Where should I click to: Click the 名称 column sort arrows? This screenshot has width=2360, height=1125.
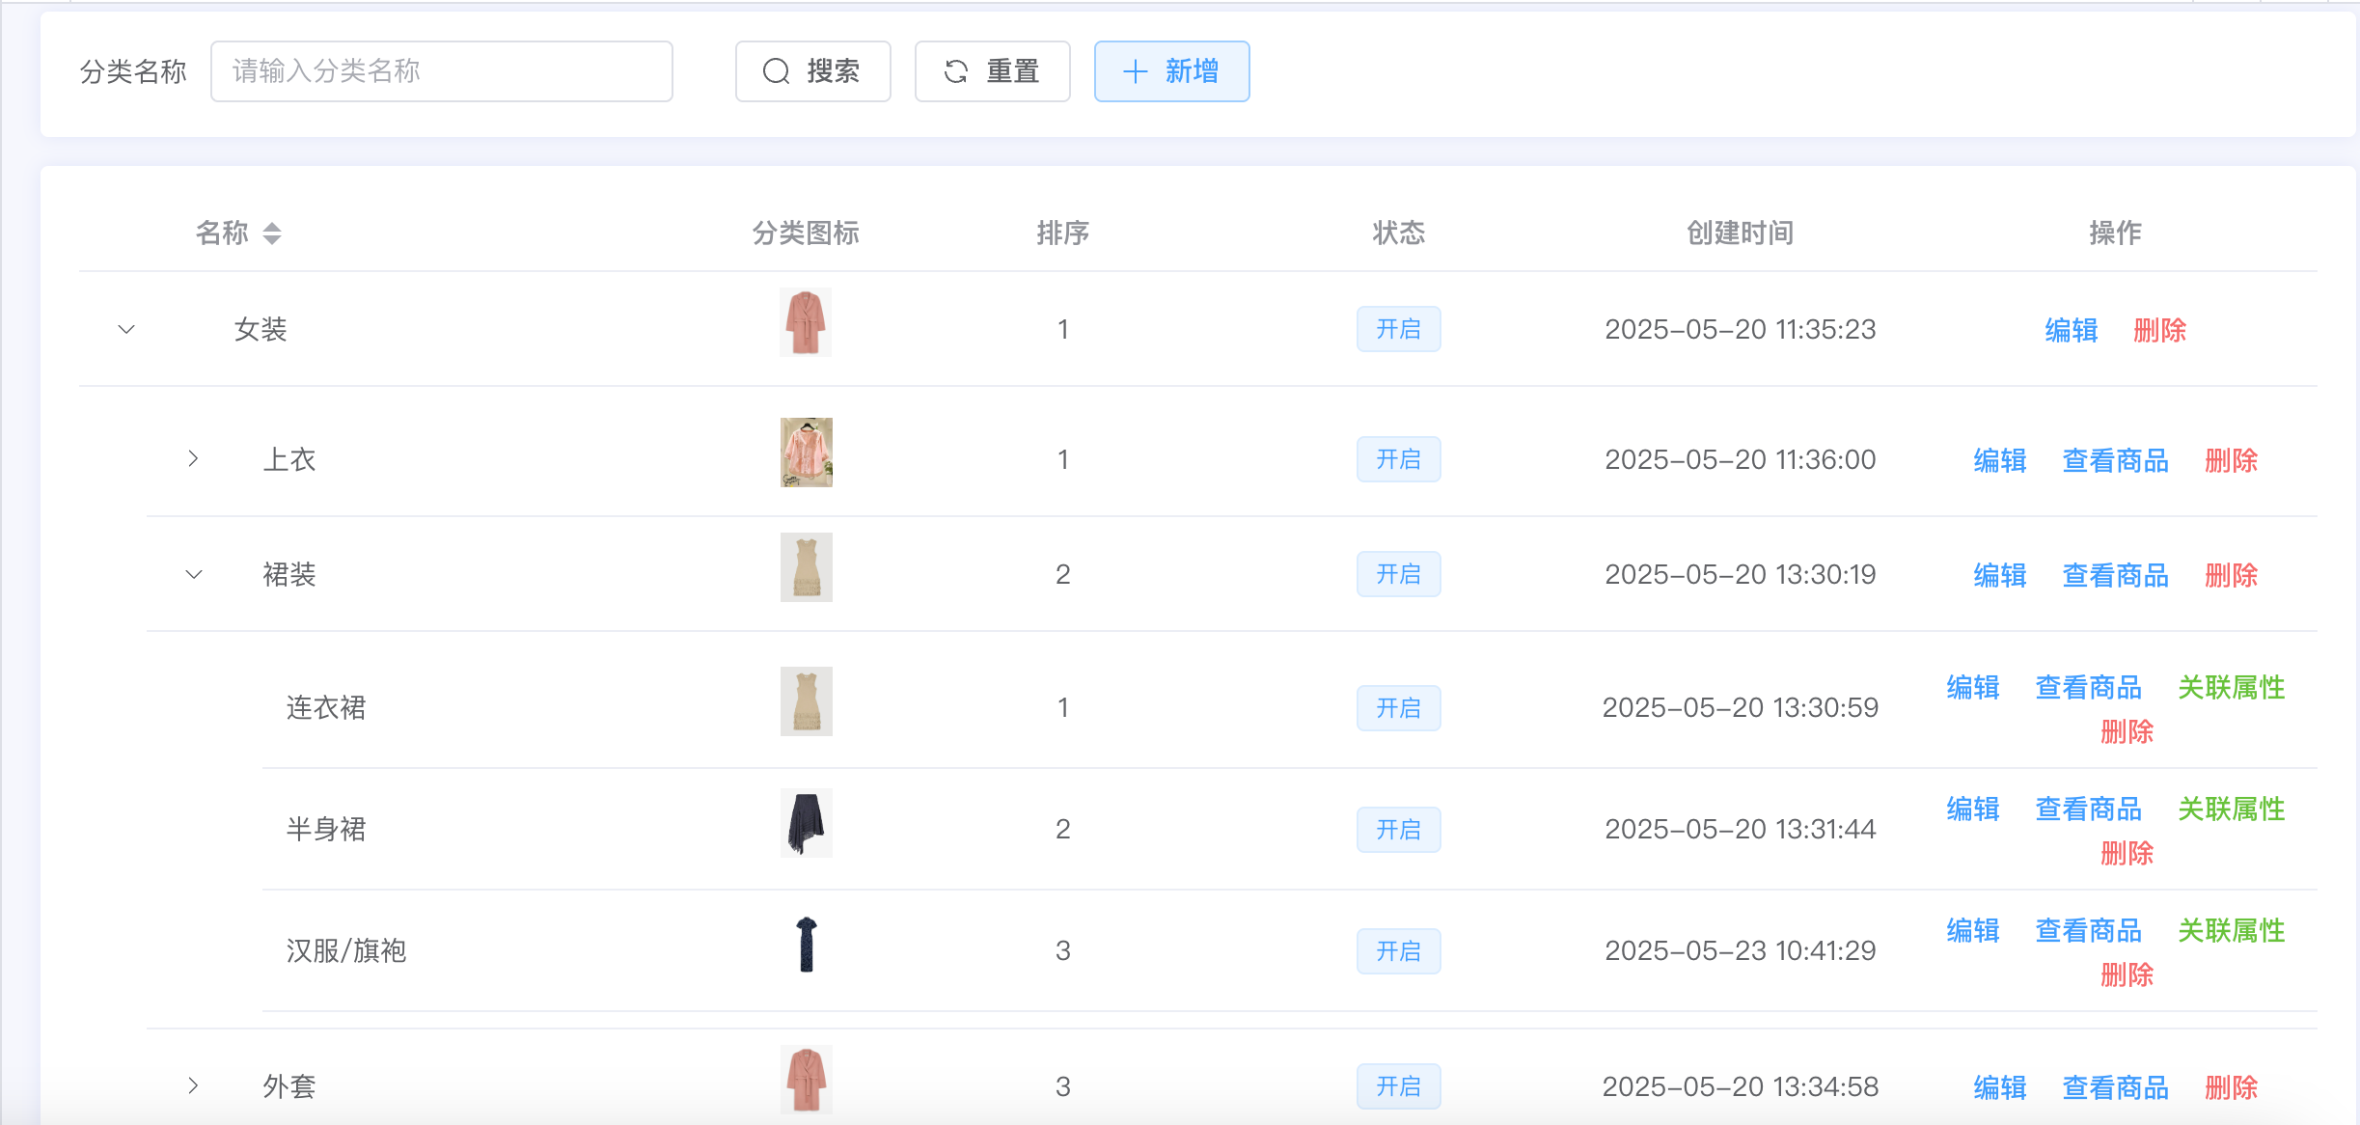click(272, 233)
